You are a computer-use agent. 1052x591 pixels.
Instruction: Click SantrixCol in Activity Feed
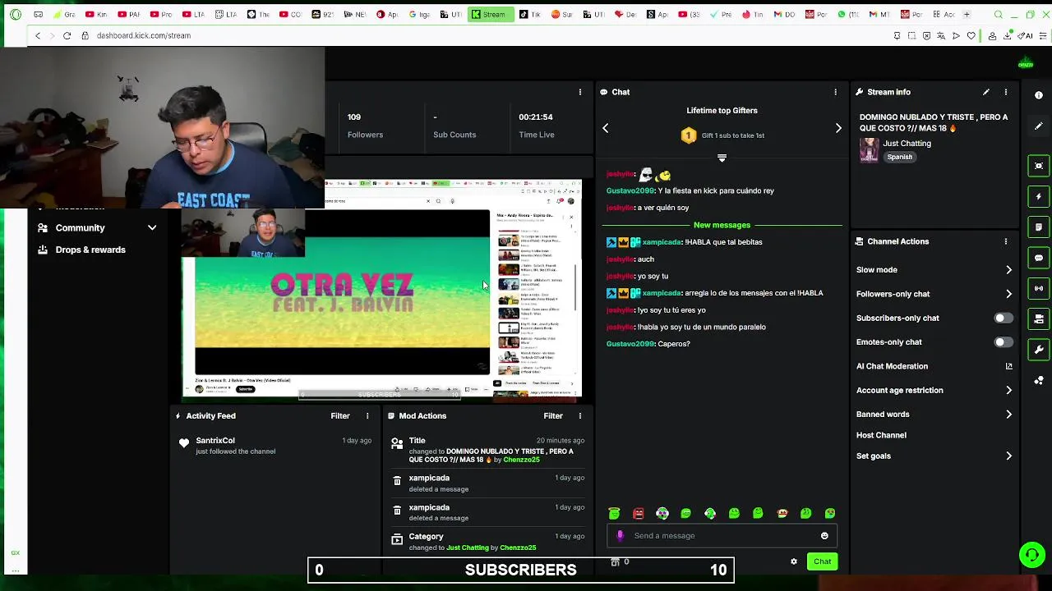click(x=215, y=441)
